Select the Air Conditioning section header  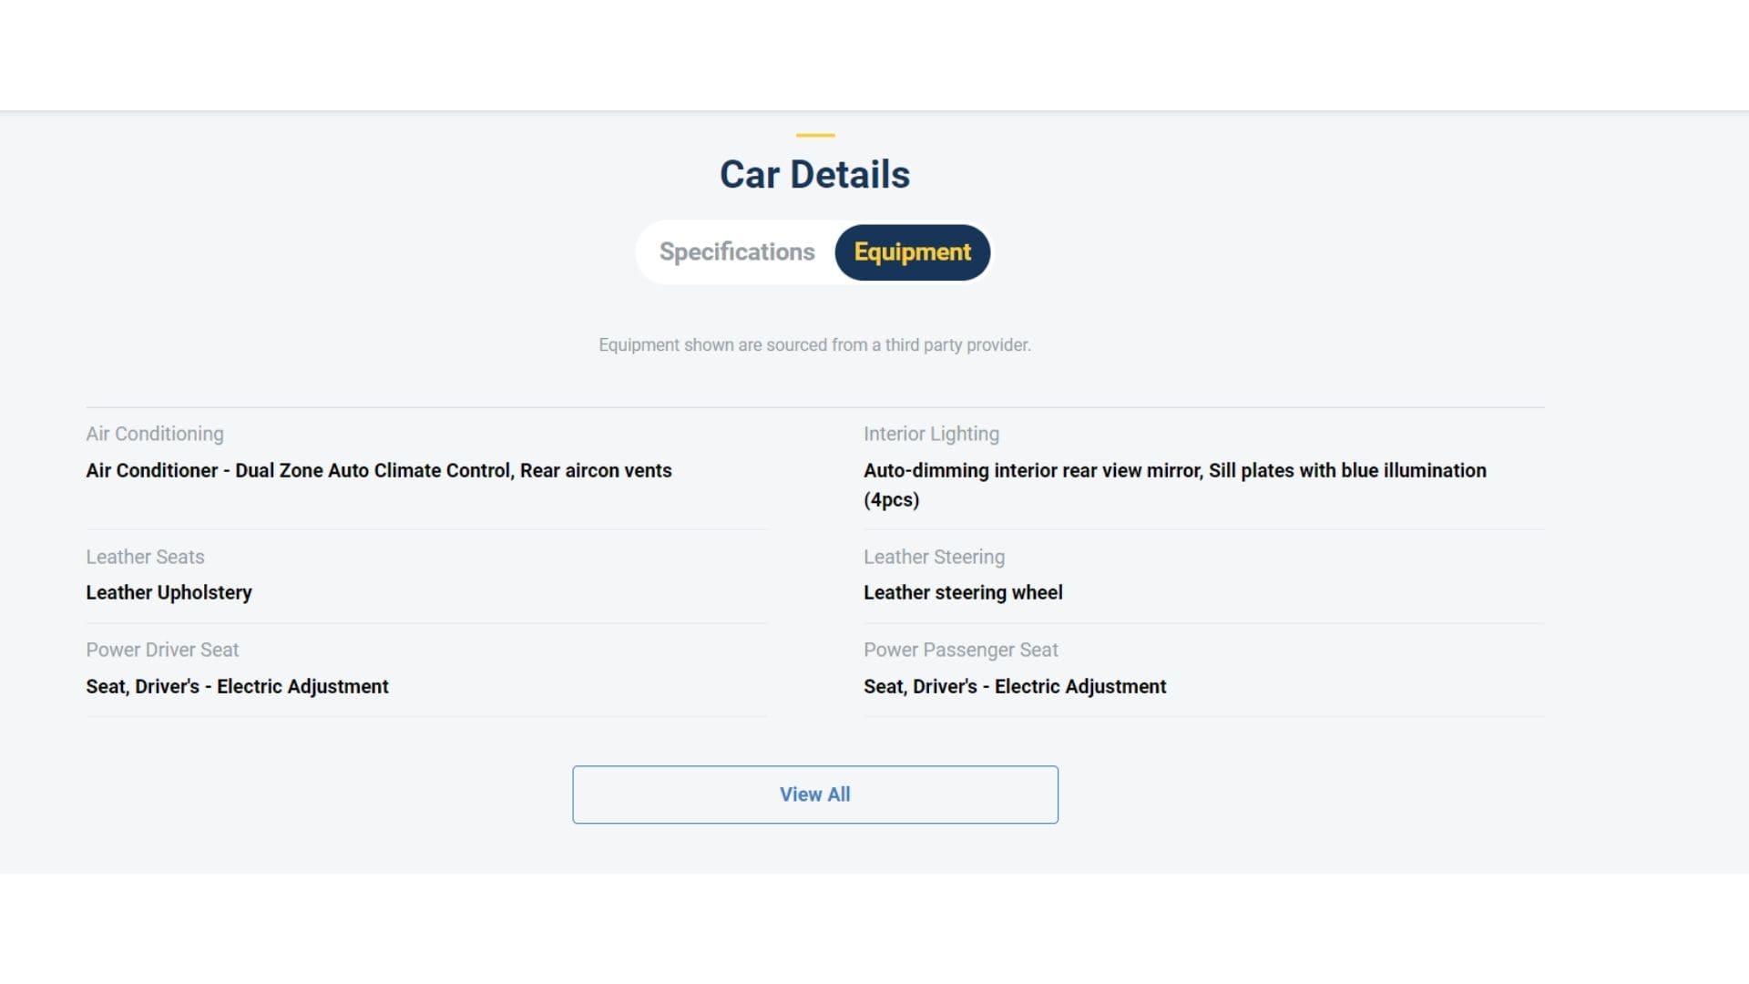[154, 434]
